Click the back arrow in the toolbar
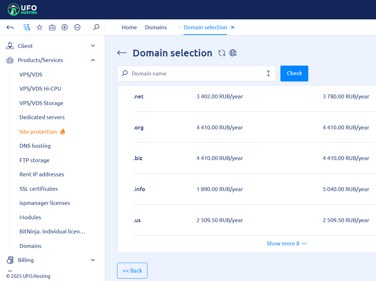376x281 pixels. (10, 27)
